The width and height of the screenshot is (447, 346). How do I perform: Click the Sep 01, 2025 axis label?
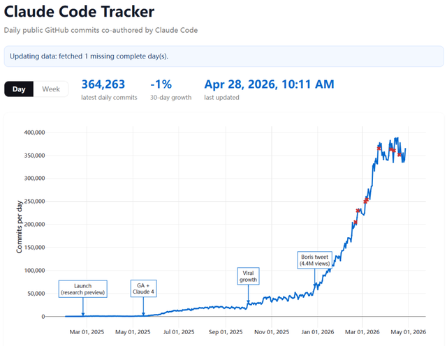226,332
